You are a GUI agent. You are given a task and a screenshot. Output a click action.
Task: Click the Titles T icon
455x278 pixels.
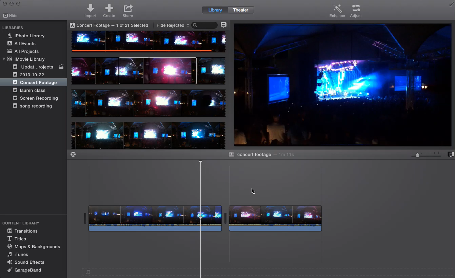click(9, 239)
